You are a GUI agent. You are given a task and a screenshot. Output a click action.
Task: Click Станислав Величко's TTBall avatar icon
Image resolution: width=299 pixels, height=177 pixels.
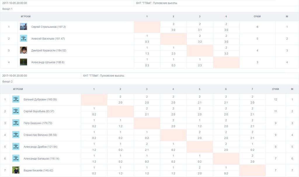point(16,135)
